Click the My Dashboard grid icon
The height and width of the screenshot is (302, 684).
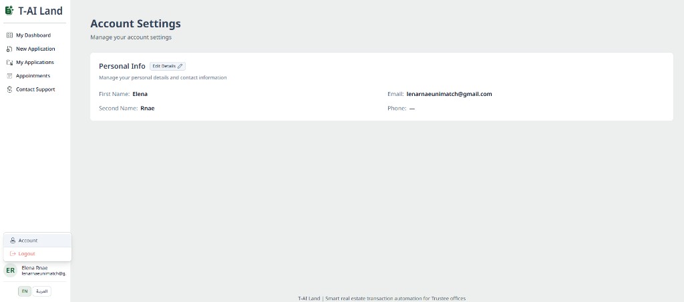click(x=9, y=35)
